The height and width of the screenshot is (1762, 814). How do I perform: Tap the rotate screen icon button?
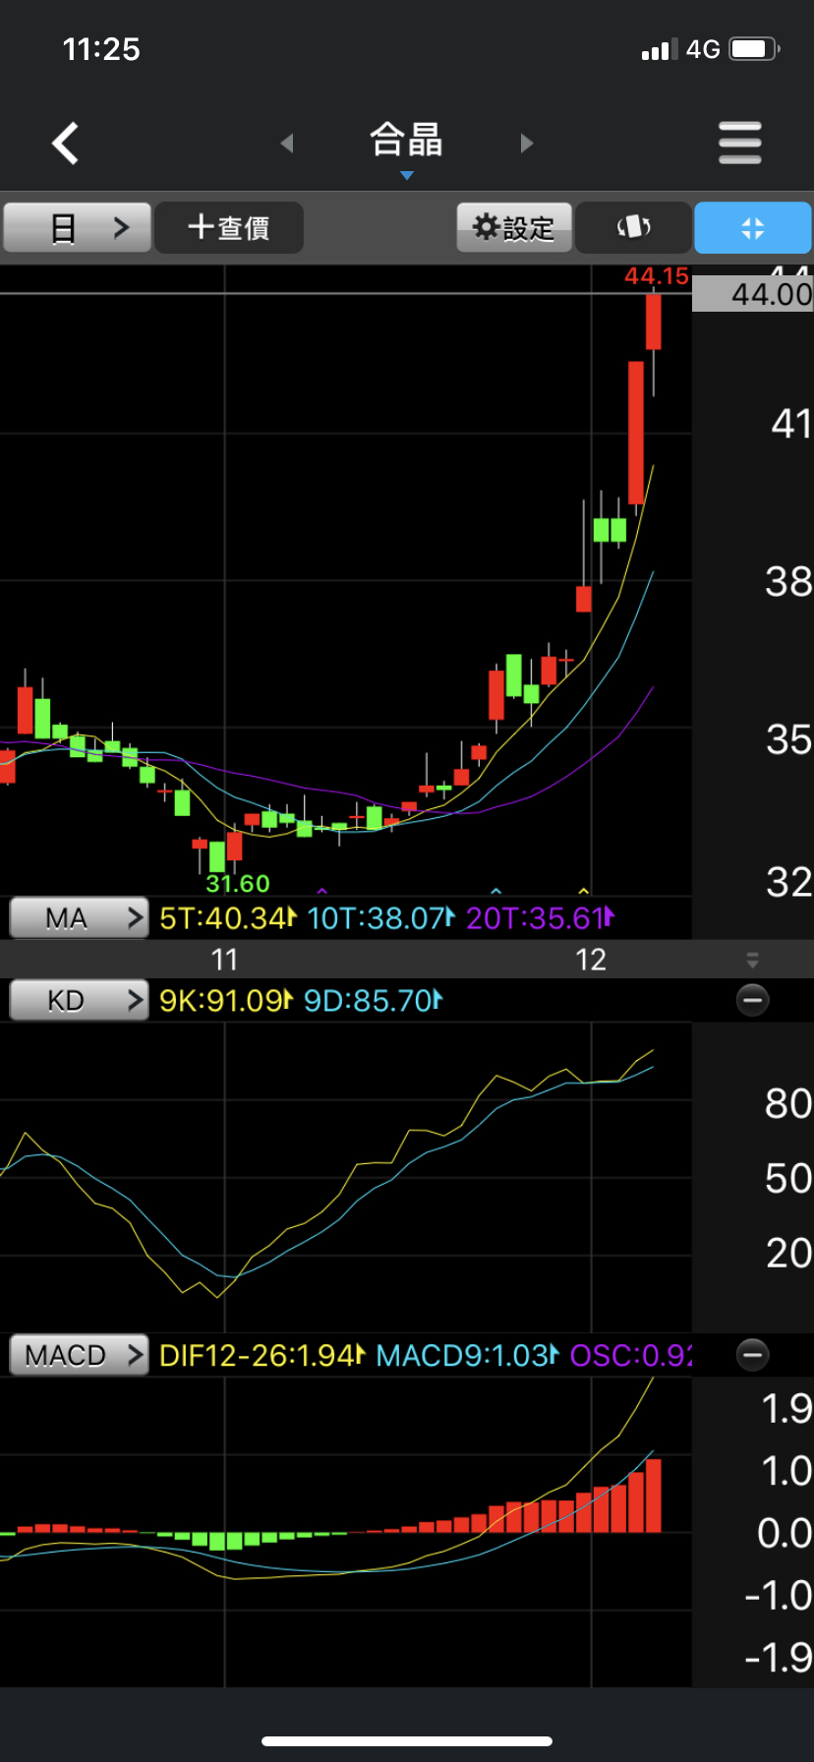tap(633, 228)
